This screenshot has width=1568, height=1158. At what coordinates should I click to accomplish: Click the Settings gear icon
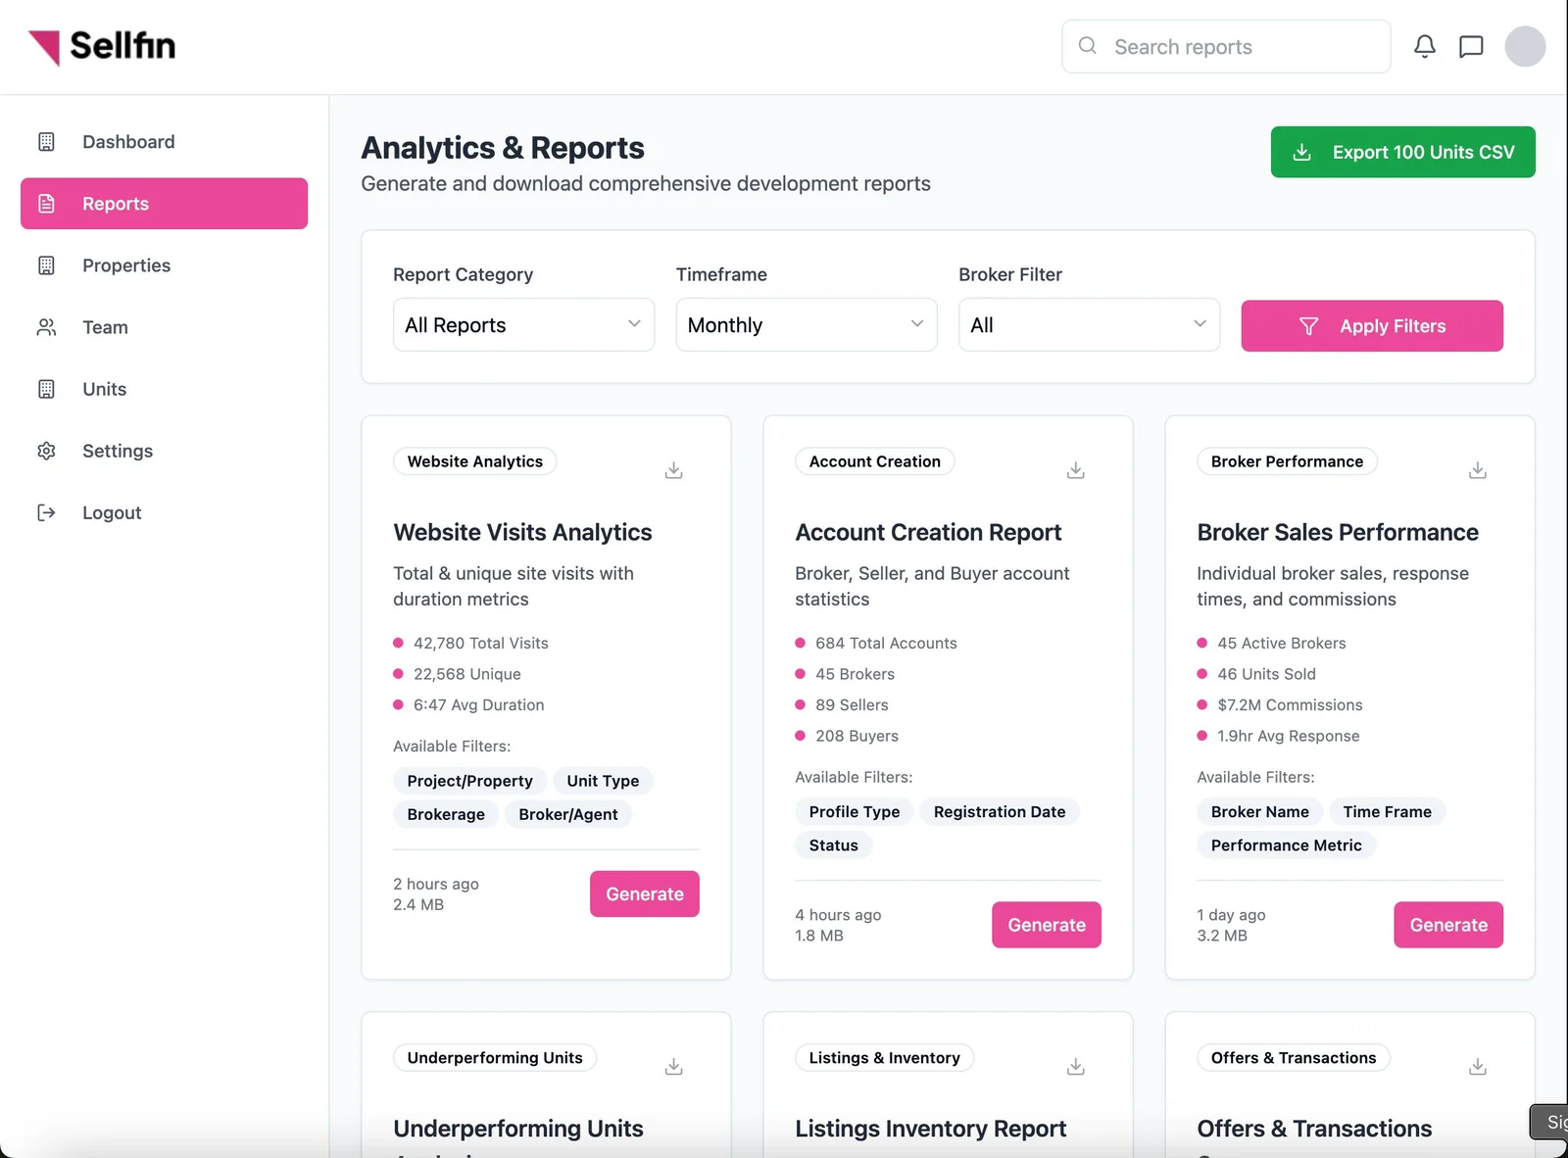pyautogui.click(x=46, y=451)
